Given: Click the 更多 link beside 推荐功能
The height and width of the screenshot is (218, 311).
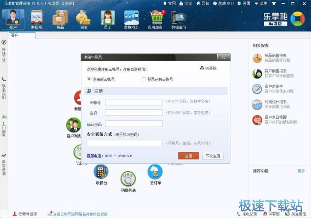Looking at the screenshot, I should [x=301, y=171].
